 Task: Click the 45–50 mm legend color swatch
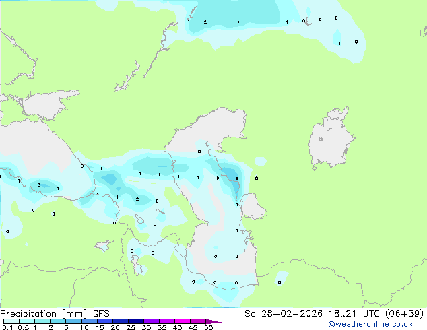(x=198, y=321)
